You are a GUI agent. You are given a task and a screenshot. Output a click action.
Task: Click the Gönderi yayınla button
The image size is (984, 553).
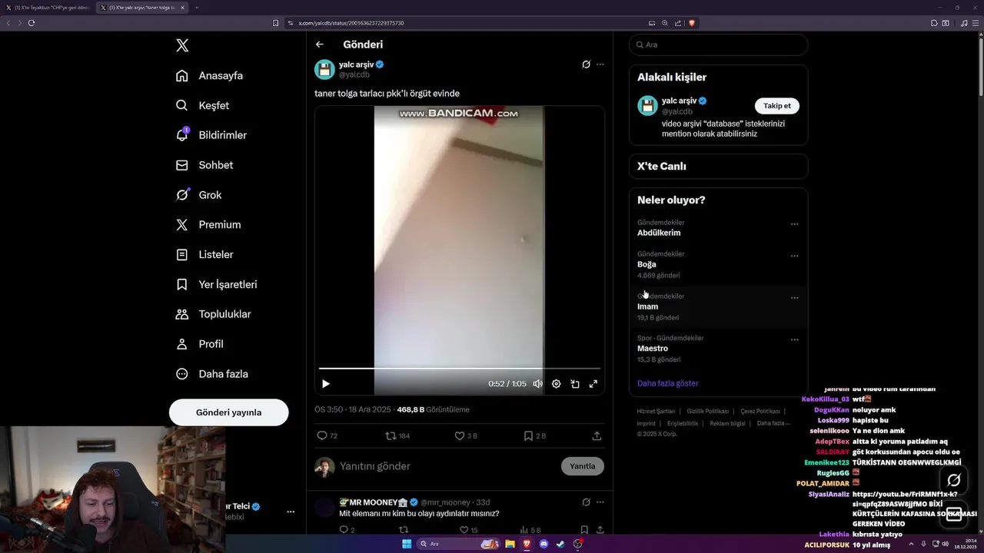pyautogui.click(x=229, y=412)
